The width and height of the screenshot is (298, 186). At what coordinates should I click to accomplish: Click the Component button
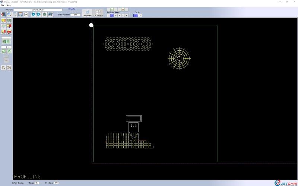87,13
